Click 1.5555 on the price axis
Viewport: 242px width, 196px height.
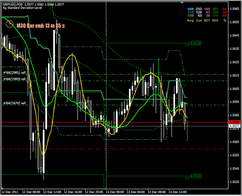pos(235,155)
